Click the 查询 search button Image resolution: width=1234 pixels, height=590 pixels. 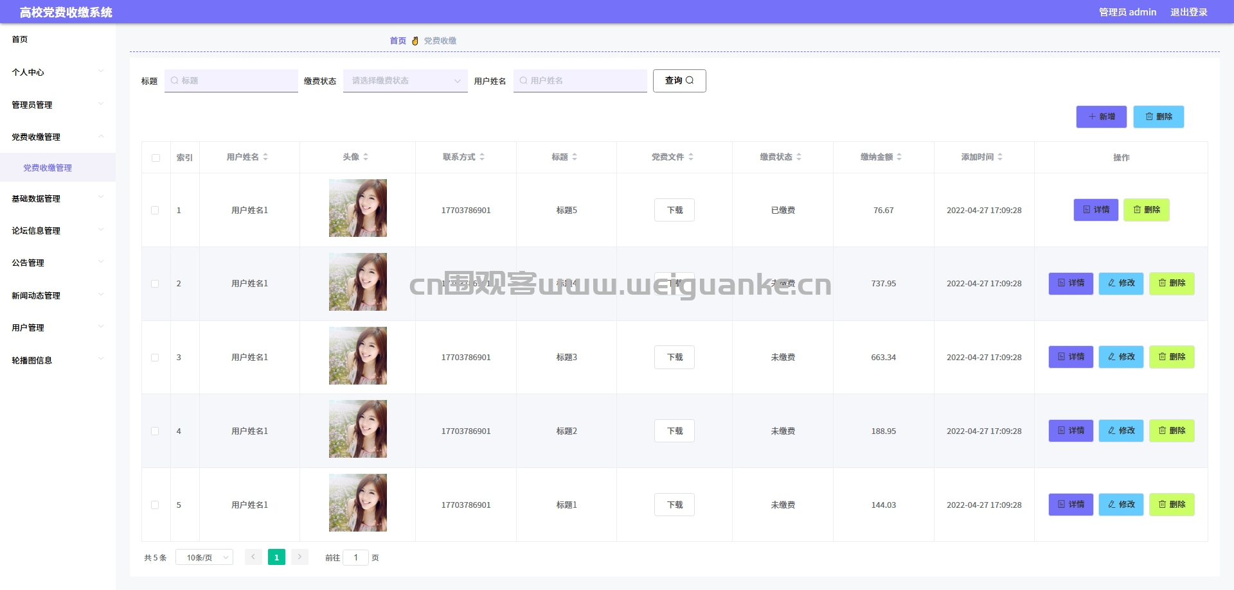point(679,81)
